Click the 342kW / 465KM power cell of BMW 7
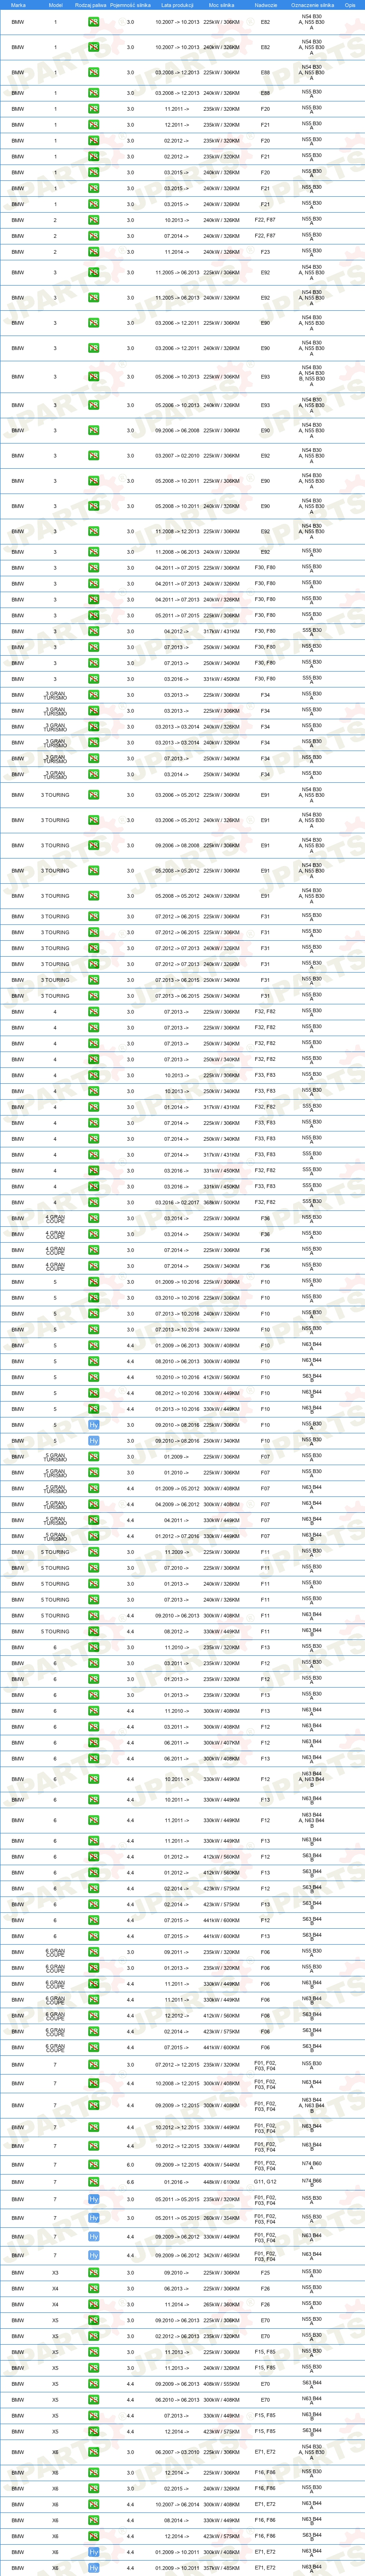 pyautogui.click(x=221, y=2255)
